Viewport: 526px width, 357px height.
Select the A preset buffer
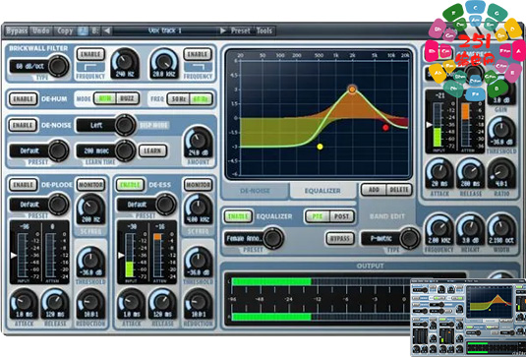pyautogui.click(x=83, y=30)
